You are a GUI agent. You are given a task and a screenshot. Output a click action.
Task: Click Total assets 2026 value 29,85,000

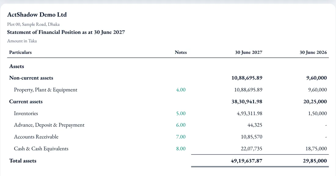pos(315,161)
